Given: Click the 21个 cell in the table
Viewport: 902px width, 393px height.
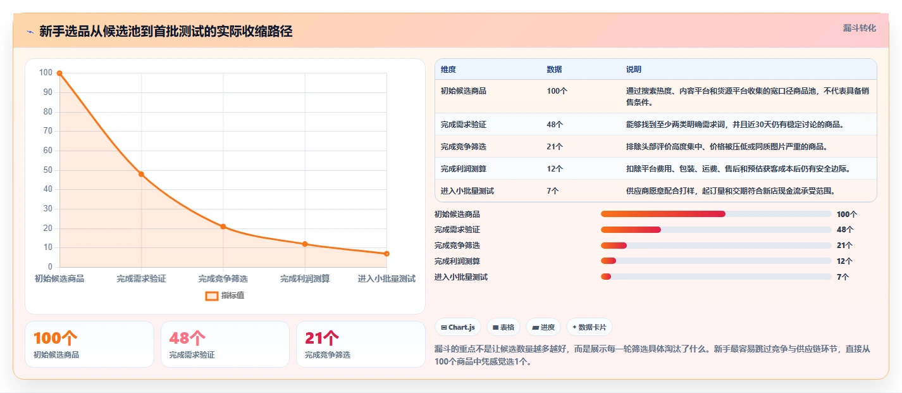Looking at the screenshot, I should [555, 146].
